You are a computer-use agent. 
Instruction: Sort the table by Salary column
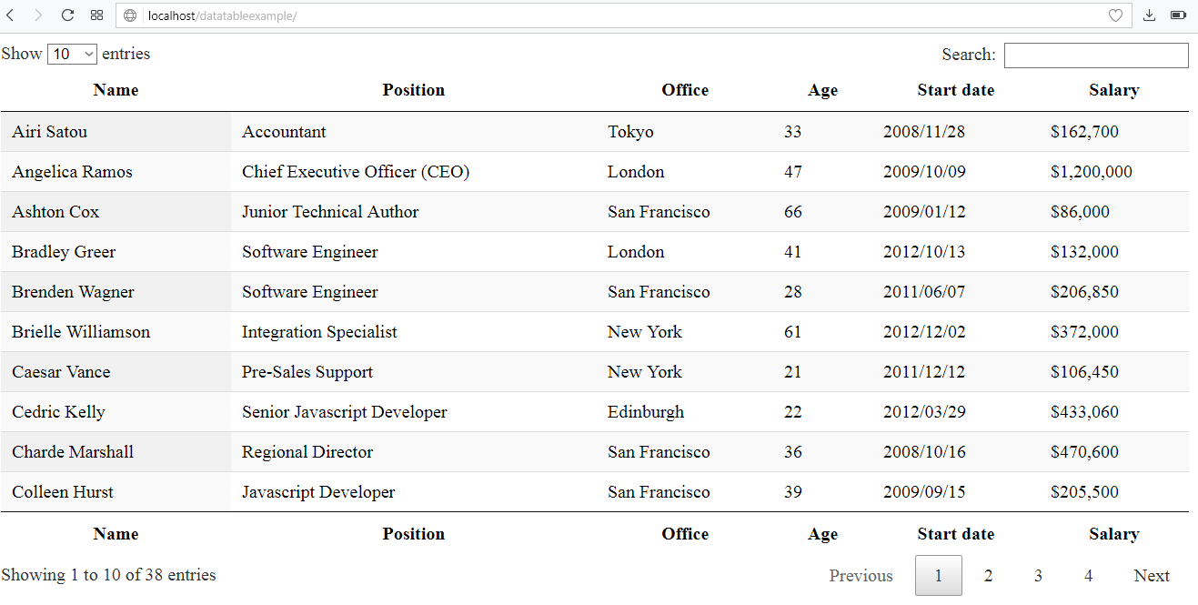1114,89
